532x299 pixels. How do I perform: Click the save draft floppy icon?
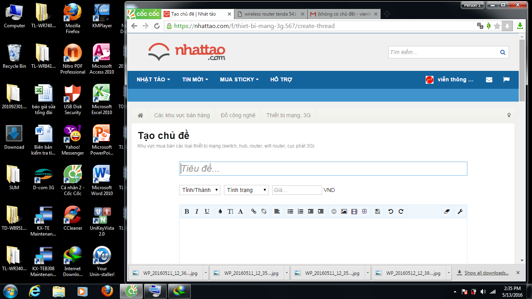coord(377,211)
